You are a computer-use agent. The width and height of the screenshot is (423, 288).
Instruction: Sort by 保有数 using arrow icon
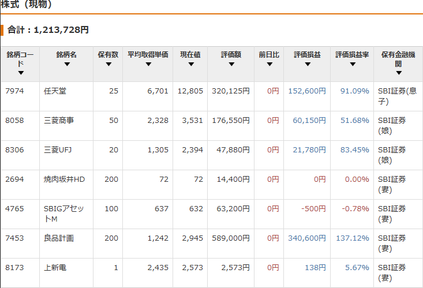108,64
